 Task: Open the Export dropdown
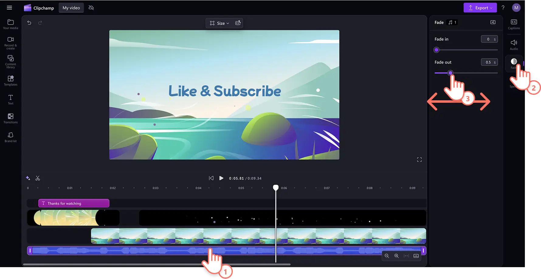480,8
